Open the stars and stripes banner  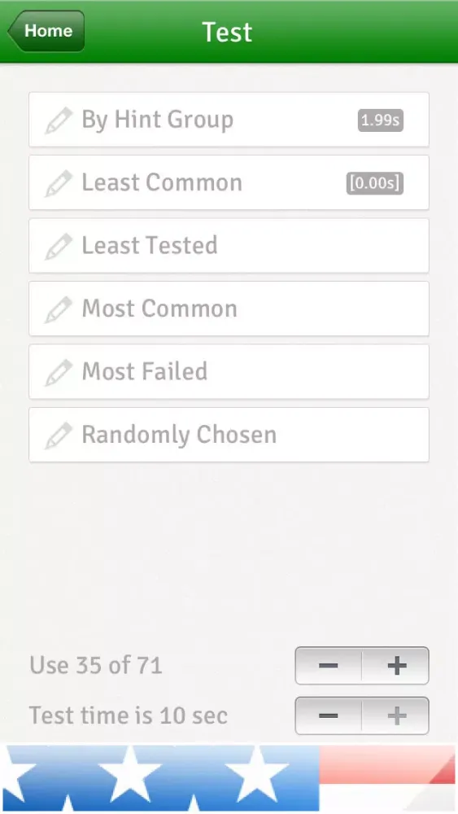click(x=229, y=777)
